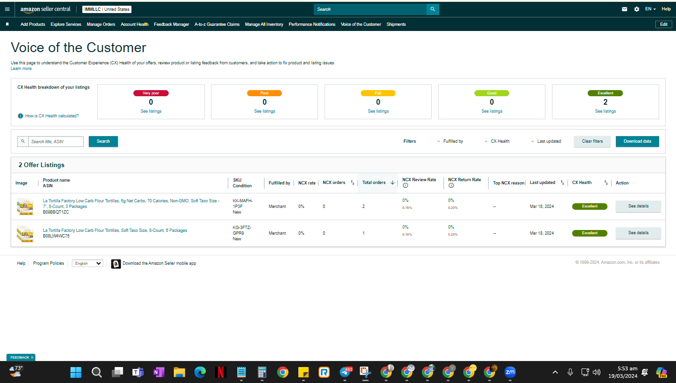Open Microsoft Edge from taskbar
The image size is (676, 383).
(x=200, y=373)
